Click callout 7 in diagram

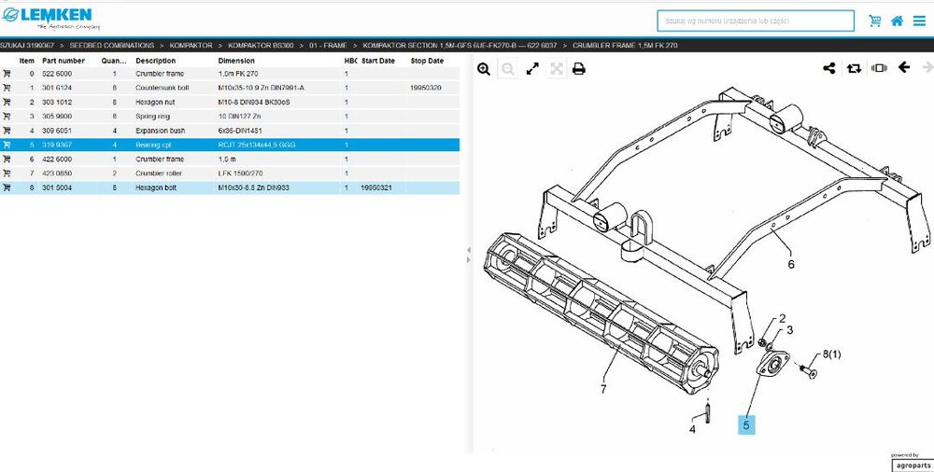pos(603,389)
